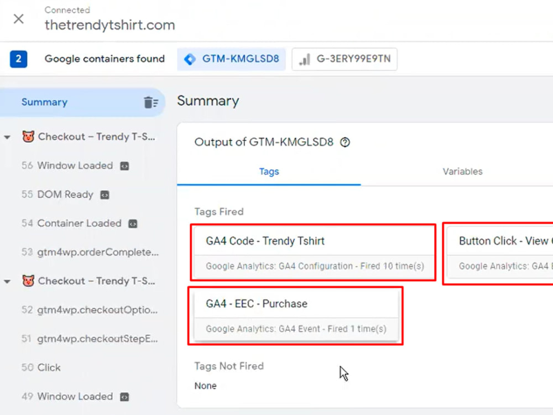Screen dimensions: 553x415
Task: Click the blue GTM diamond icon
Action: 190,59
